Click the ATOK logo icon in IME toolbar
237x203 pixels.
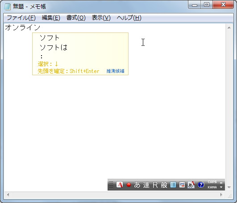[x=120, y=185]
